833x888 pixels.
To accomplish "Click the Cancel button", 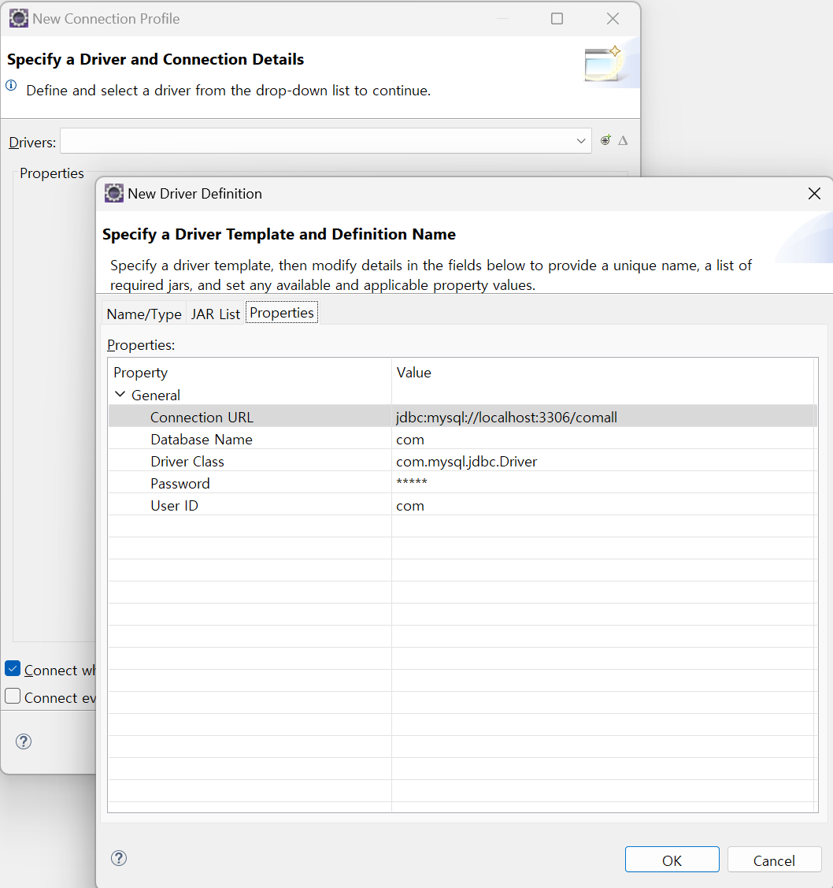I will [773, 860].
